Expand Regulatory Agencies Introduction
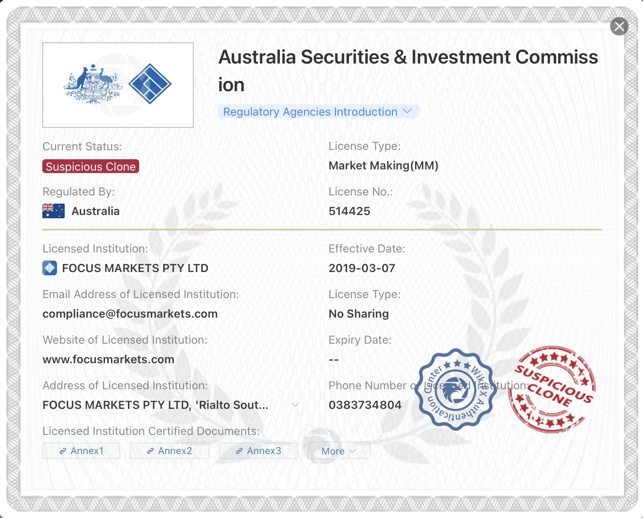Image resolution: width=643 pixels, height=518 pixels. point(318,112)
